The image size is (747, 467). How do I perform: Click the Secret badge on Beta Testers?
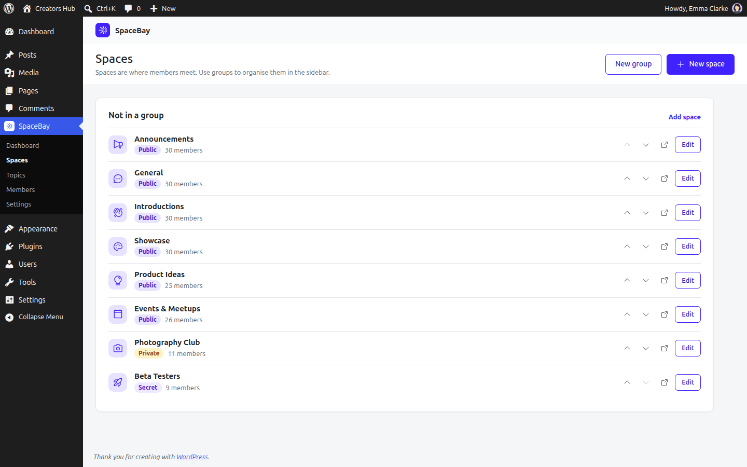coord(148,388)
